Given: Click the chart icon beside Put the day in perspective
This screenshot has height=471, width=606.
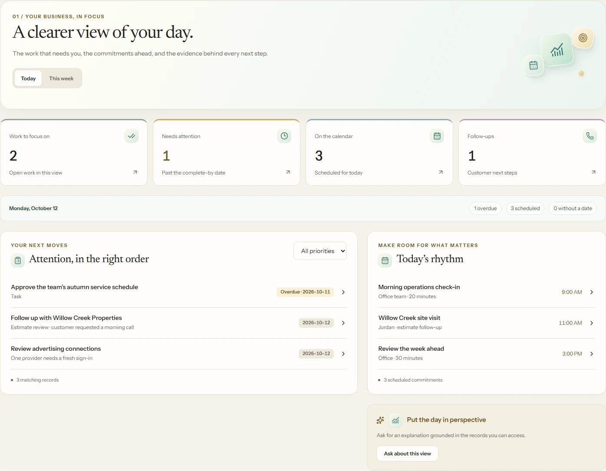Looking at the screenshot, I should [x=395, y=420].
